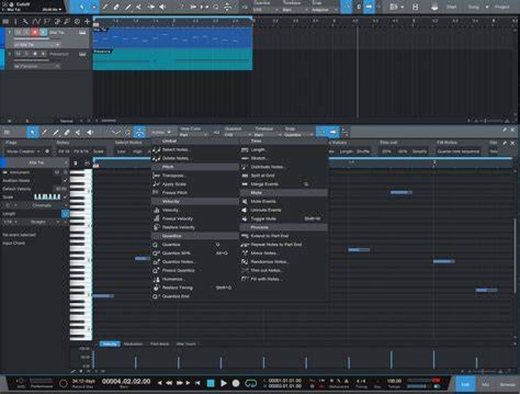Viewport: 520px width, 394px height.
Task: Click the Randomize Notes icon in the menu
Action: pyautogui.click(x=245, y=262)
